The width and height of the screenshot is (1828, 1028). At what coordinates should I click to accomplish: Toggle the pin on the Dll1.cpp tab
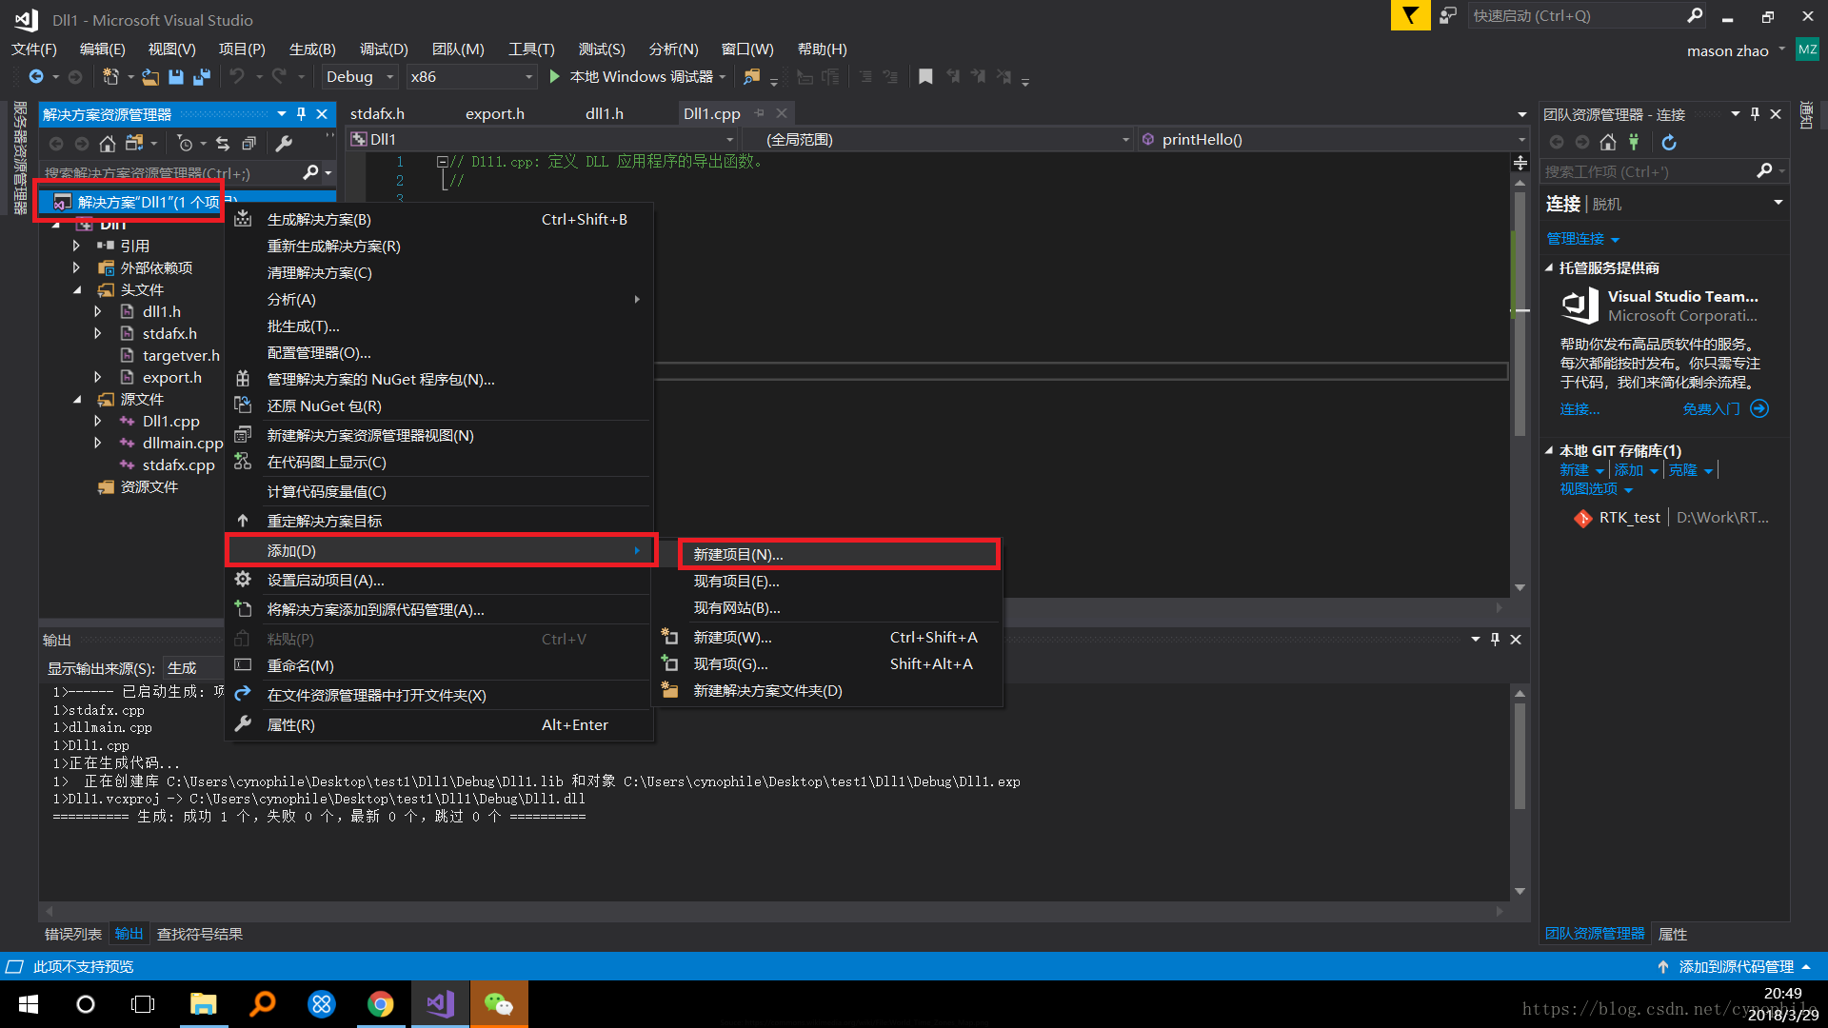pos(760,113)
